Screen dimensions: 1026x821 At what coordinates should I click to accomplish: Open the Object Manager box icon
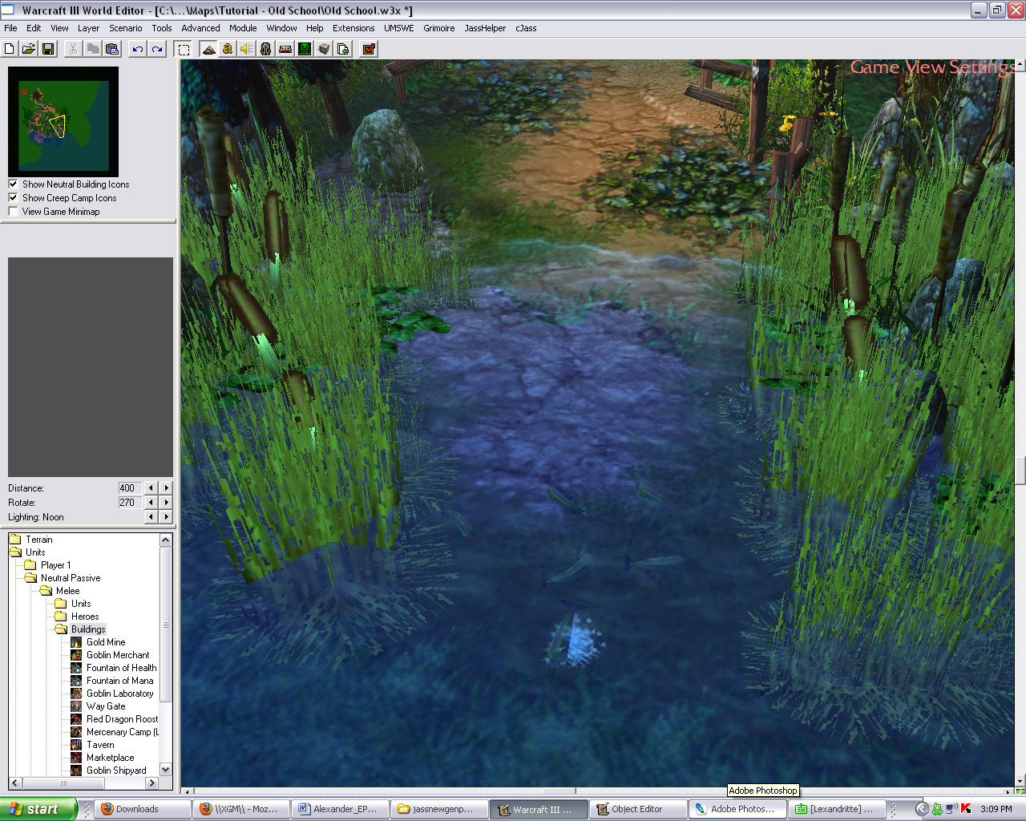tap(324, 49)
